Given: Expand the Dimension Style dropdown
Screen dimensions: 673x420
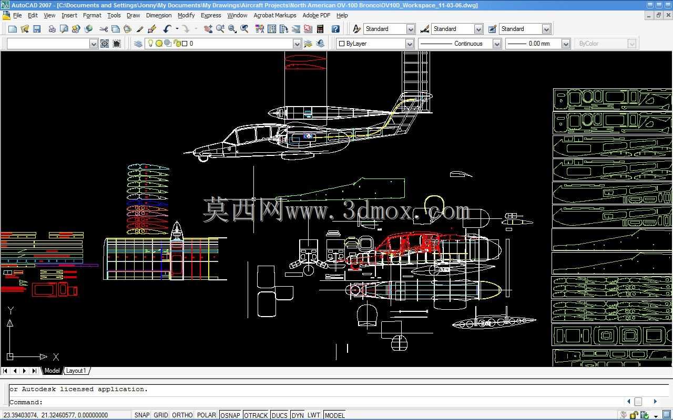Looking at the screenshot, I should (478, 29).
